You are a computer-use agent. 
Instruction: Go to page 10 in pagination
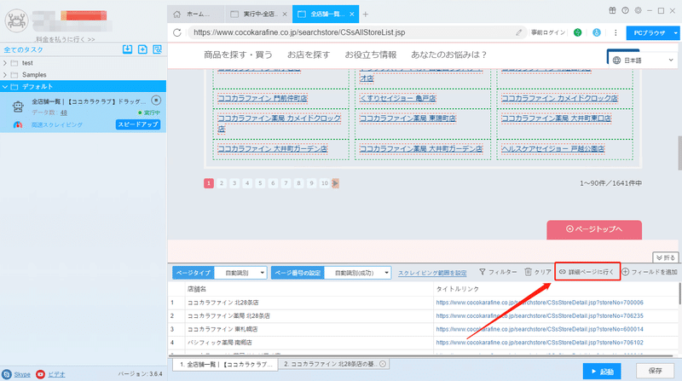coord(325,183)
